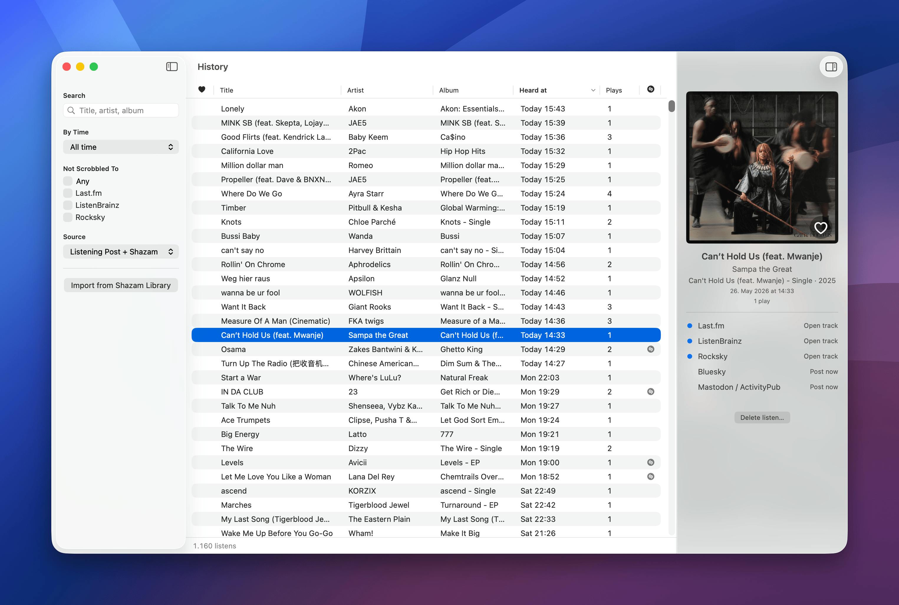
Task: Check the Last.fm filter checkbox
Action: pos(68,193)
